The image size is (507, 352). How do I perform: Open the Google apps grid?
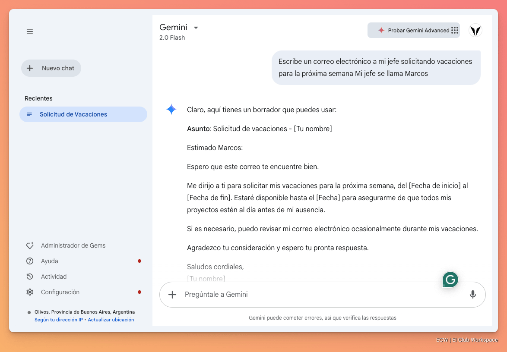click(455, 30)
